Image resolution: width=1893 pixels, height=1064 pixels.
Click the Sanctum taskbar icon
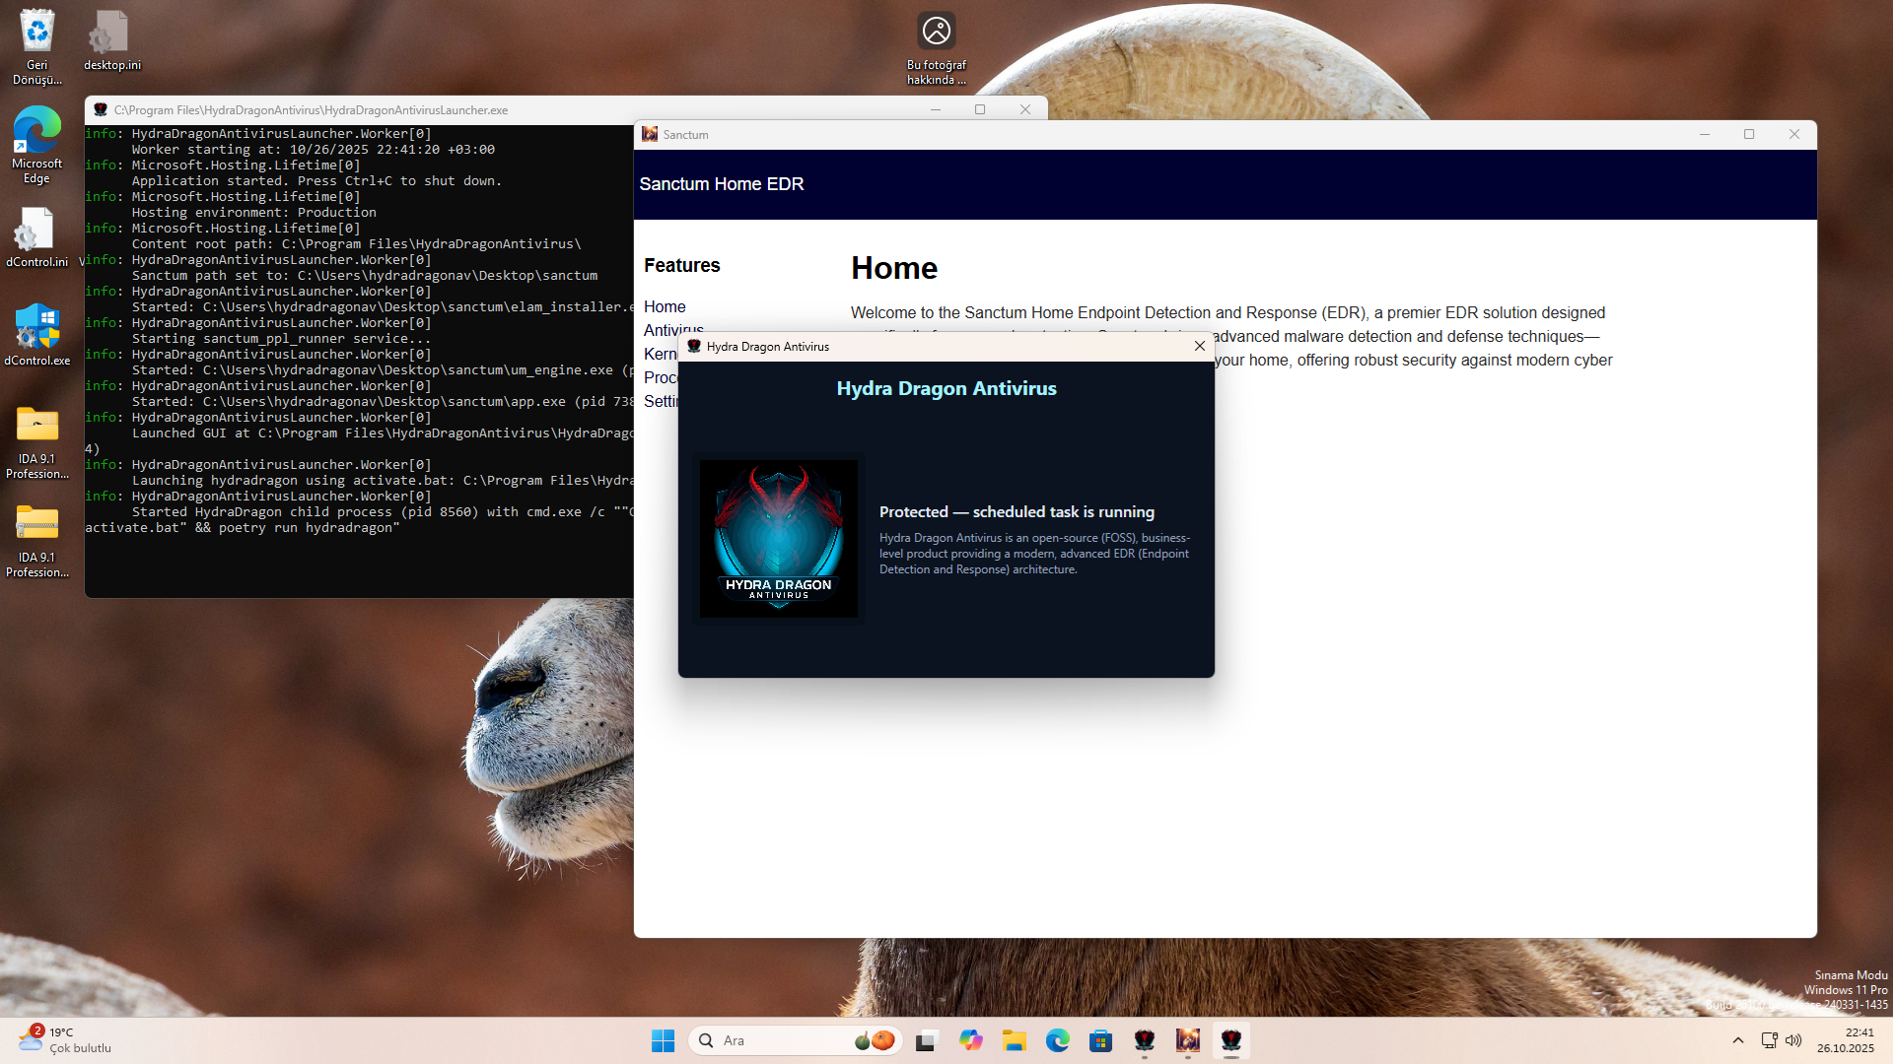[x=1187, y=1040]
